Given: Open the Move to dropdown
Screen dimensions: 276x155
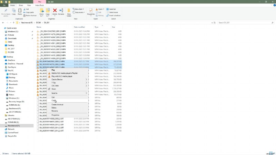Looking at the screenshot, I should [41, 12].
